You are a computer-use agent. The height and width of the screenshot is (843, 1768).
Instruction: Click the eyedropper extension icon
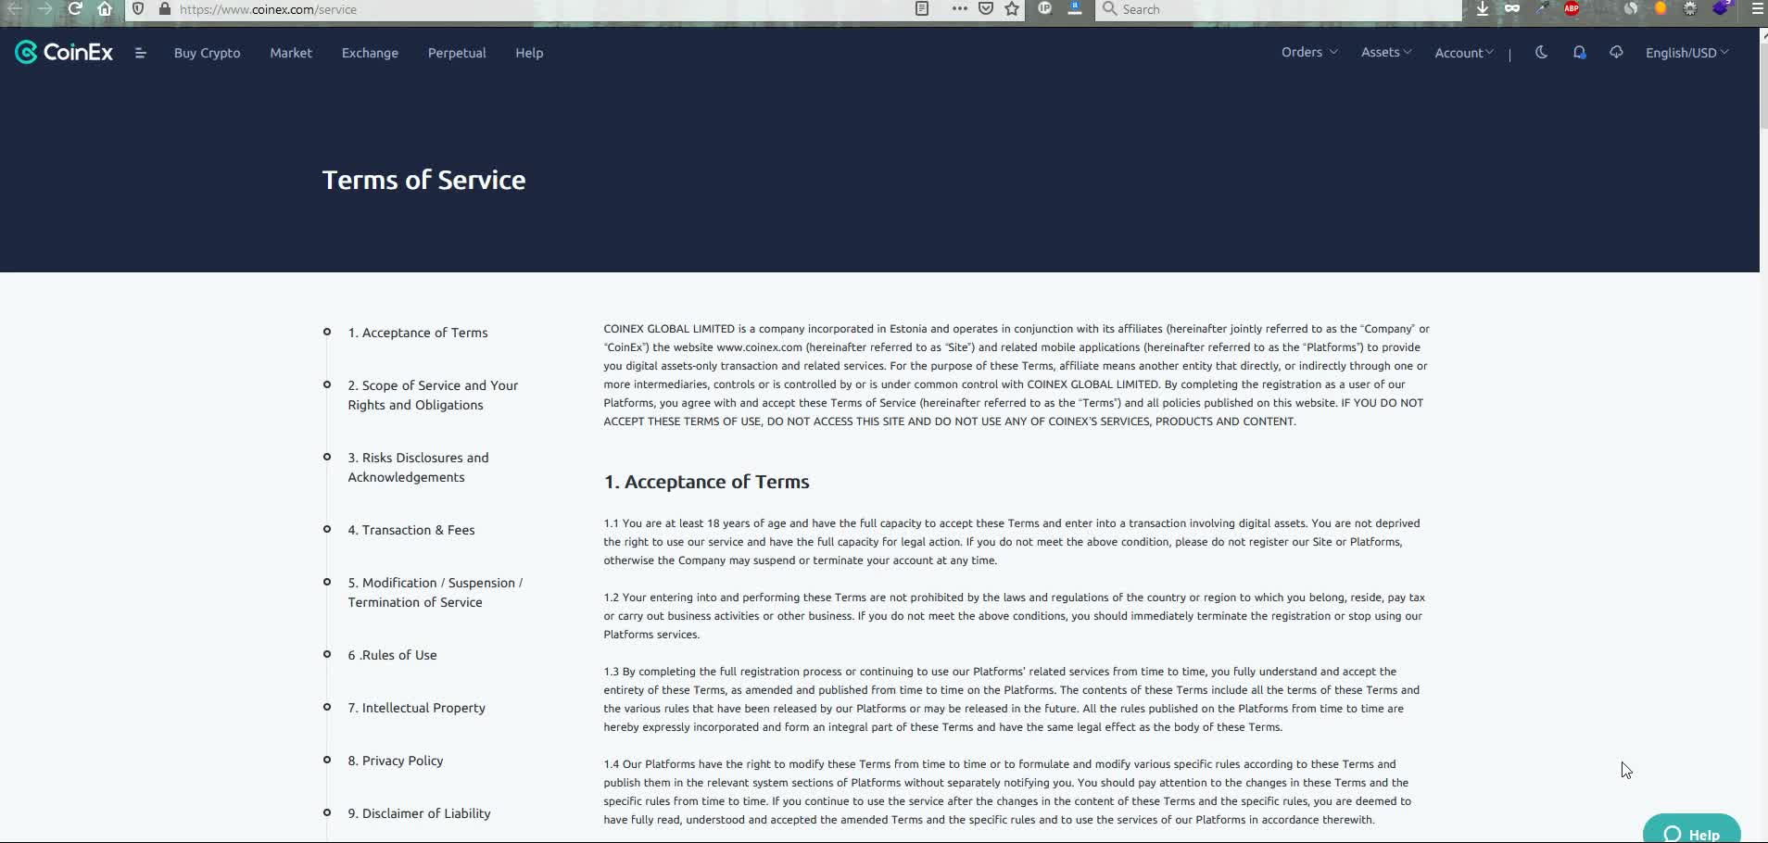pos(1542,8)
